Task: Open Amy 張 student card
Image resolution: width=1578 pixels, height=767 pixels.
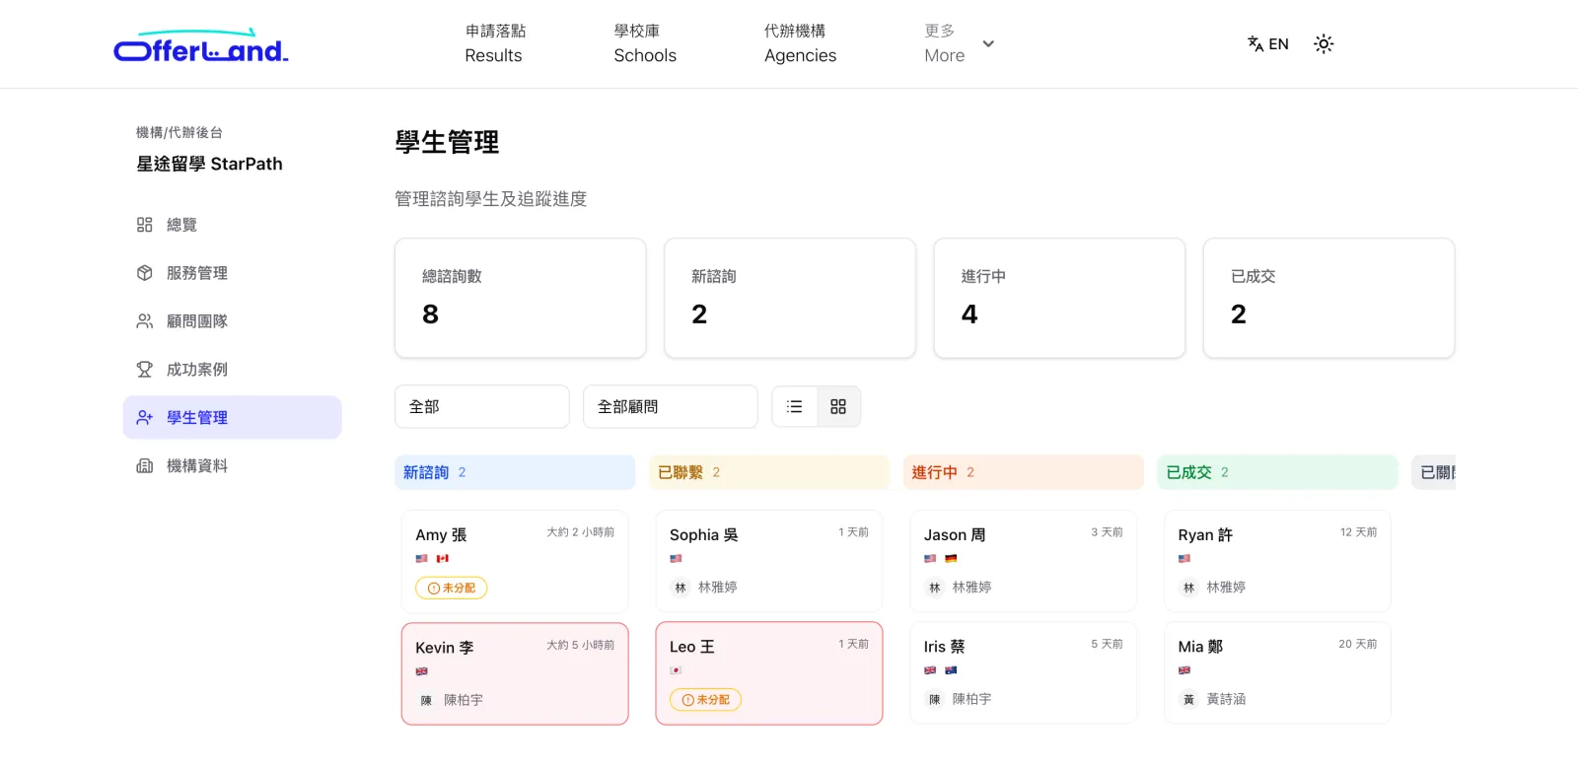Action: 515,561
